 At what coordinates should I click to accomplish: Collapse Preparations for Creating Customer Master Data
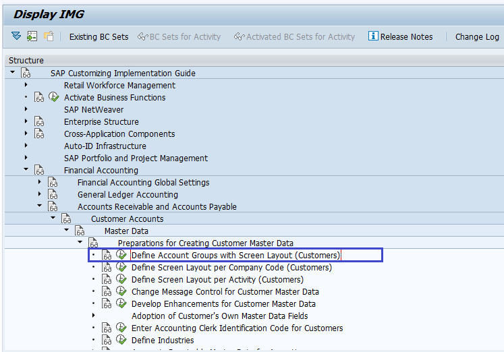[80, 242]
